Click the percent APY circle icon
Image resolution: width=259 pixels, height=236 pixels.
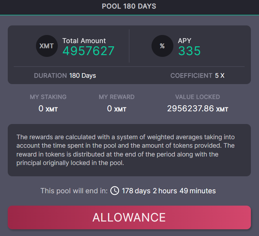coord(162,46)
